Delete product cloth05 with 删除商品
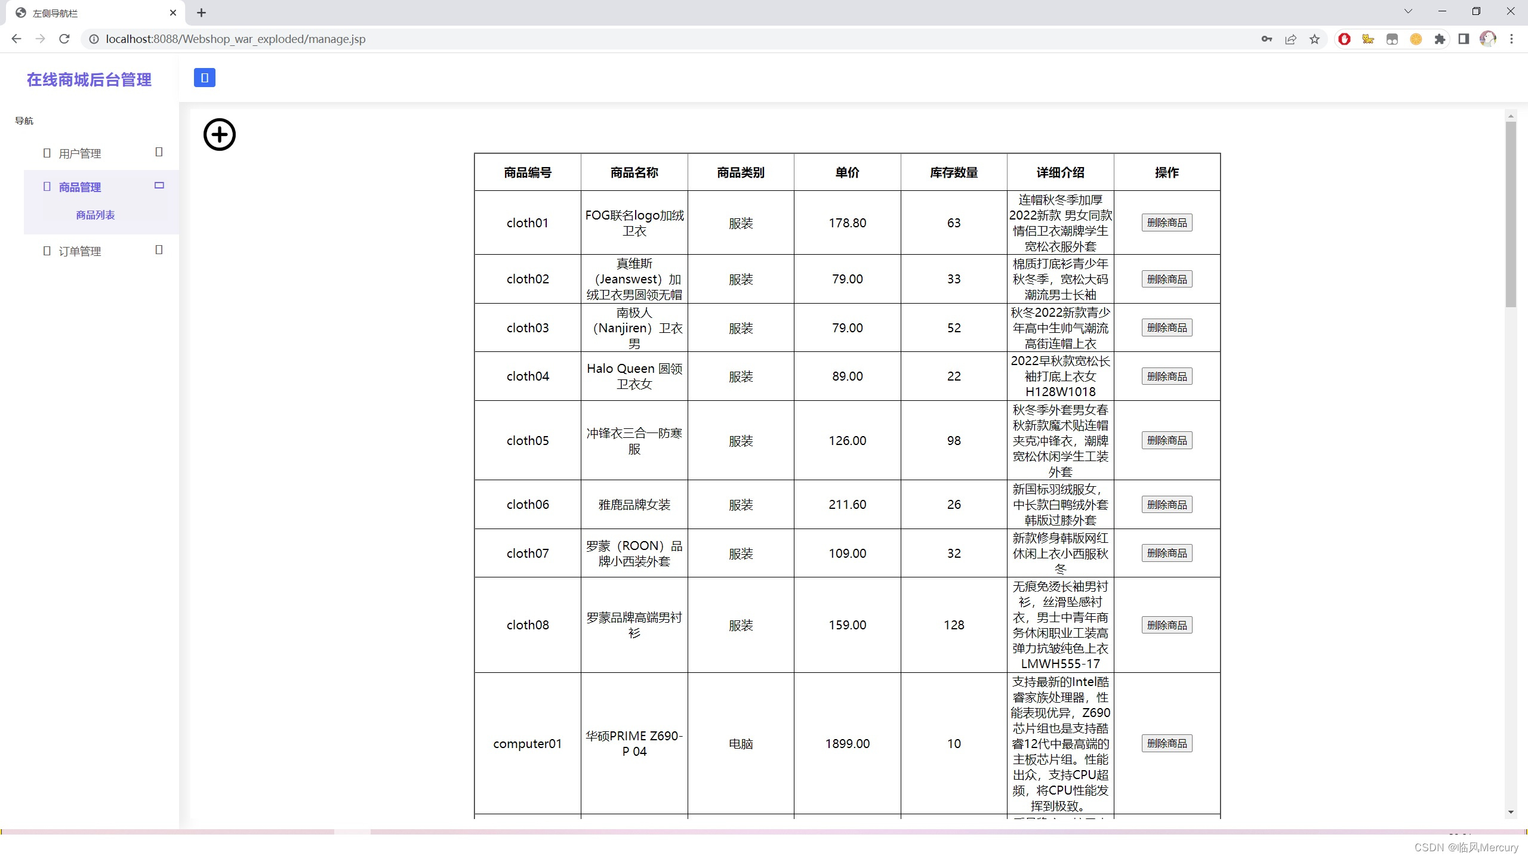 coord(1167,440)
